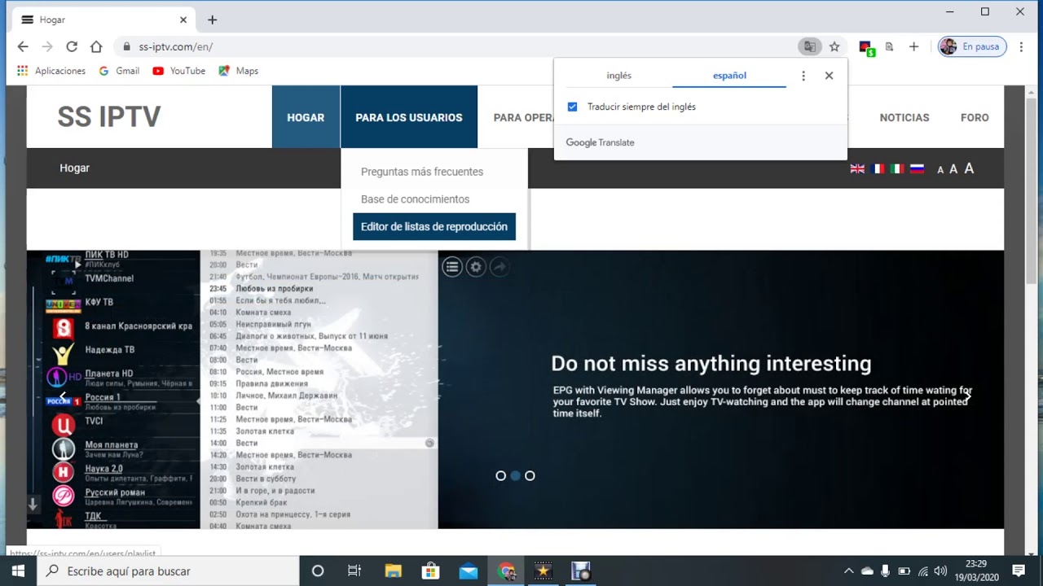Choose 'Editor de listas de reproducción' menu item
The height and width of the screenshot is (586, 1043).
point(434,226)
